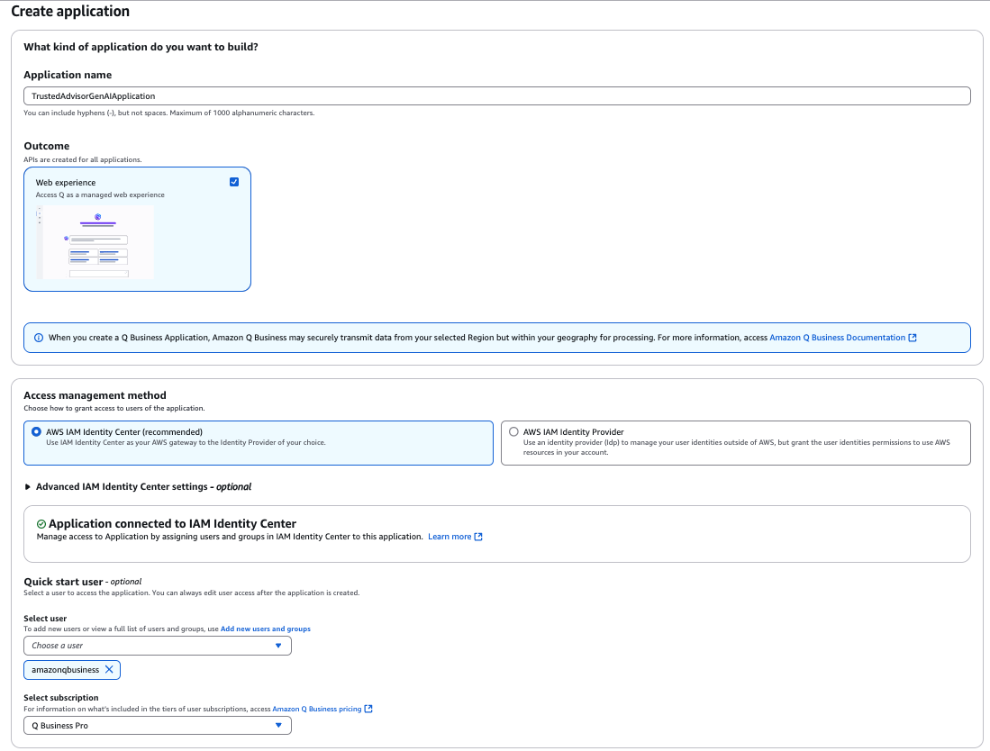Select AWS IAM Identity Center radio button
This screenshot has width=990, height=751.
(x=37, y=431)
